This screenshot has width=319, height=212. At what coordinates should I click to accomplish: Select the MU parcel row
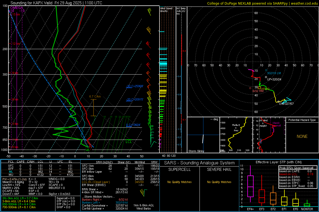click(40, 175)
